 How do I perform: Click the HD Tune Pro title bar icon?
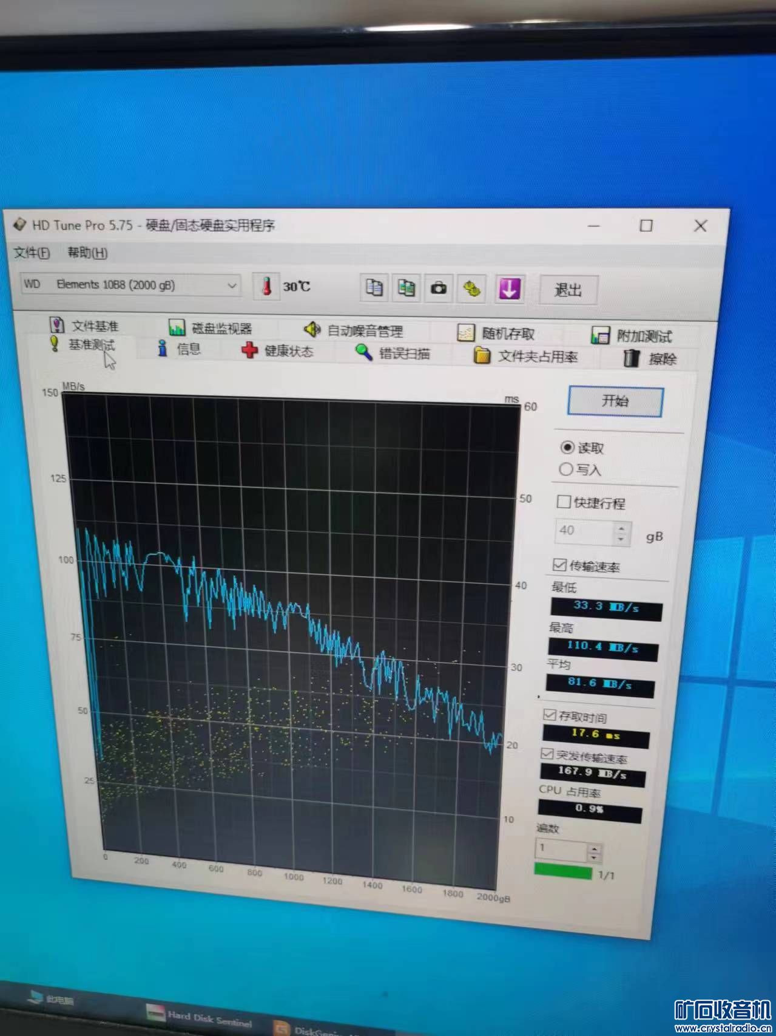(x=19, y=224)
